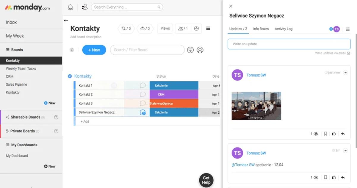Collapse the Kontakty group
This screenshot has width=357, height=188.
70,76
